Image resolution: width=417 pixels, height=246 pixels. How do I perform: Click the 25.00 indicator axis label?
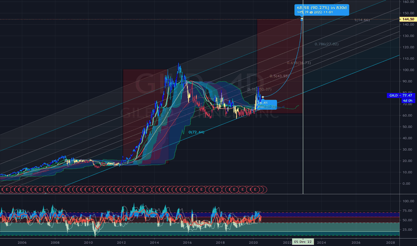[x=407, y=229]
